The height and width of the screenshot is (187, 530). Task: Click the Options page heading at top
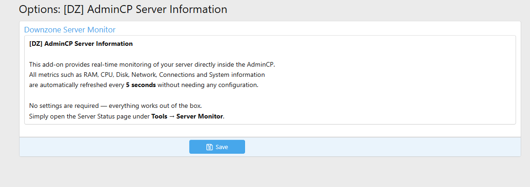coord(123,9)
